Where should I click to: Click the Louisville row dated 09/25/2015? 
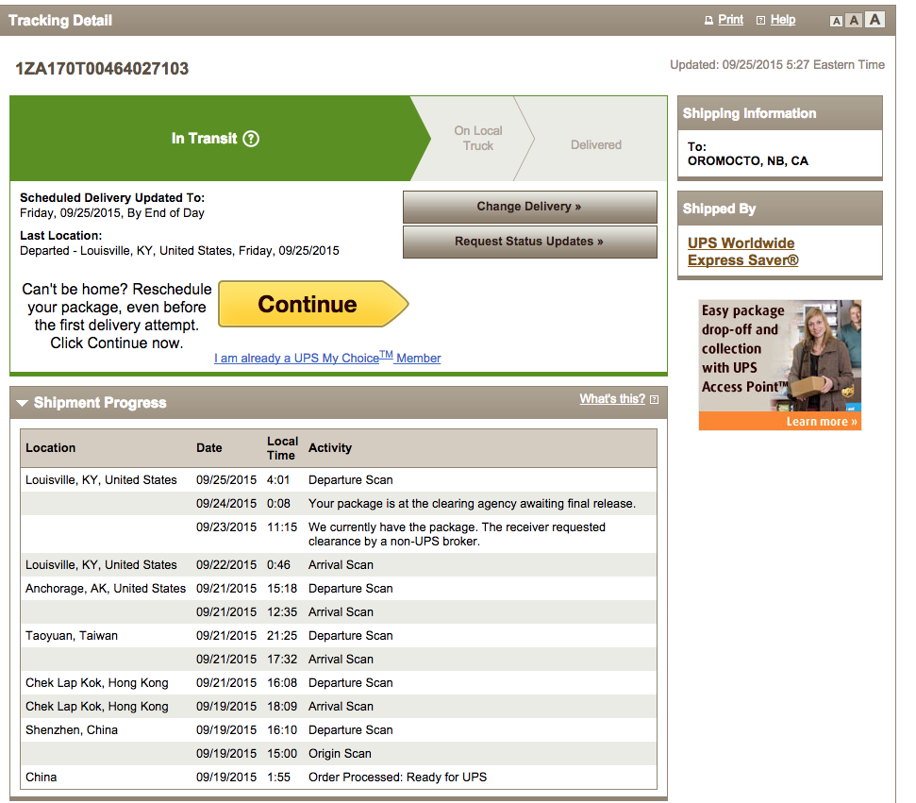coord(339,479)
